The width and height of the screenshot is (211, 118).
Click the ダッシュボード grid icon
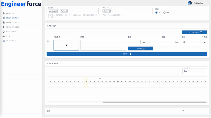point(3,41)
